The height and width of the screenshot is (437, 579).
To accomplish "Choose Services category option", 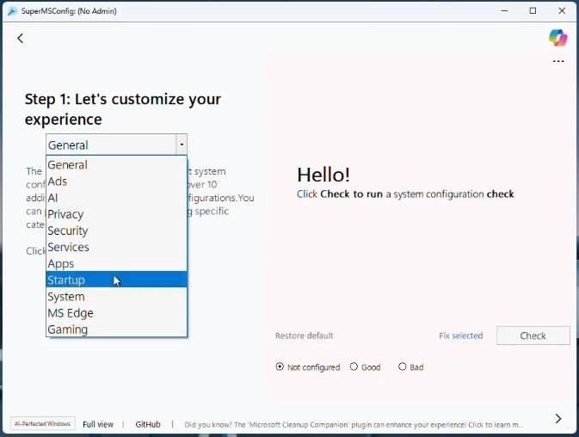I will 116,247.
